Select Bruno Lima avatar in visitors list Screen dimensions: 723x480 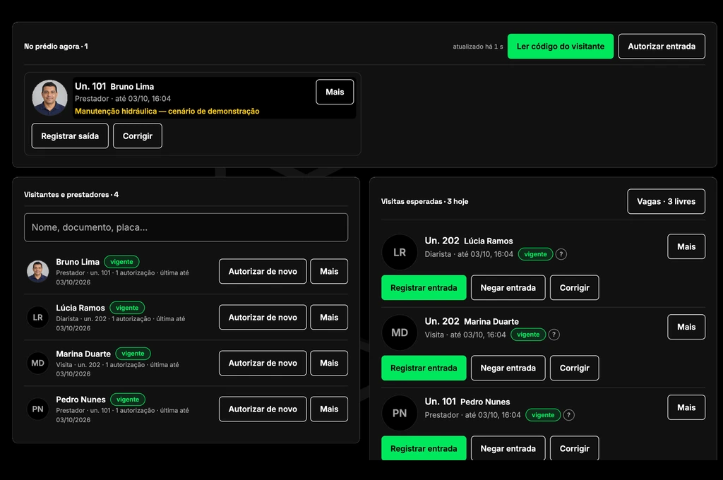(38, 271)
